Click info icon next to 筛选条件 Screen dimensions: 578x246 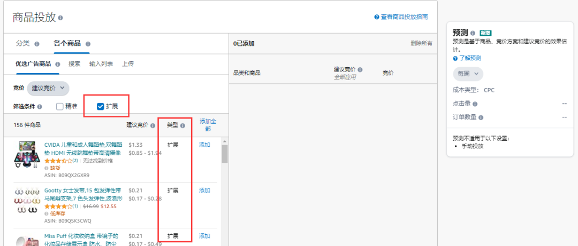[x=40, y=107]
